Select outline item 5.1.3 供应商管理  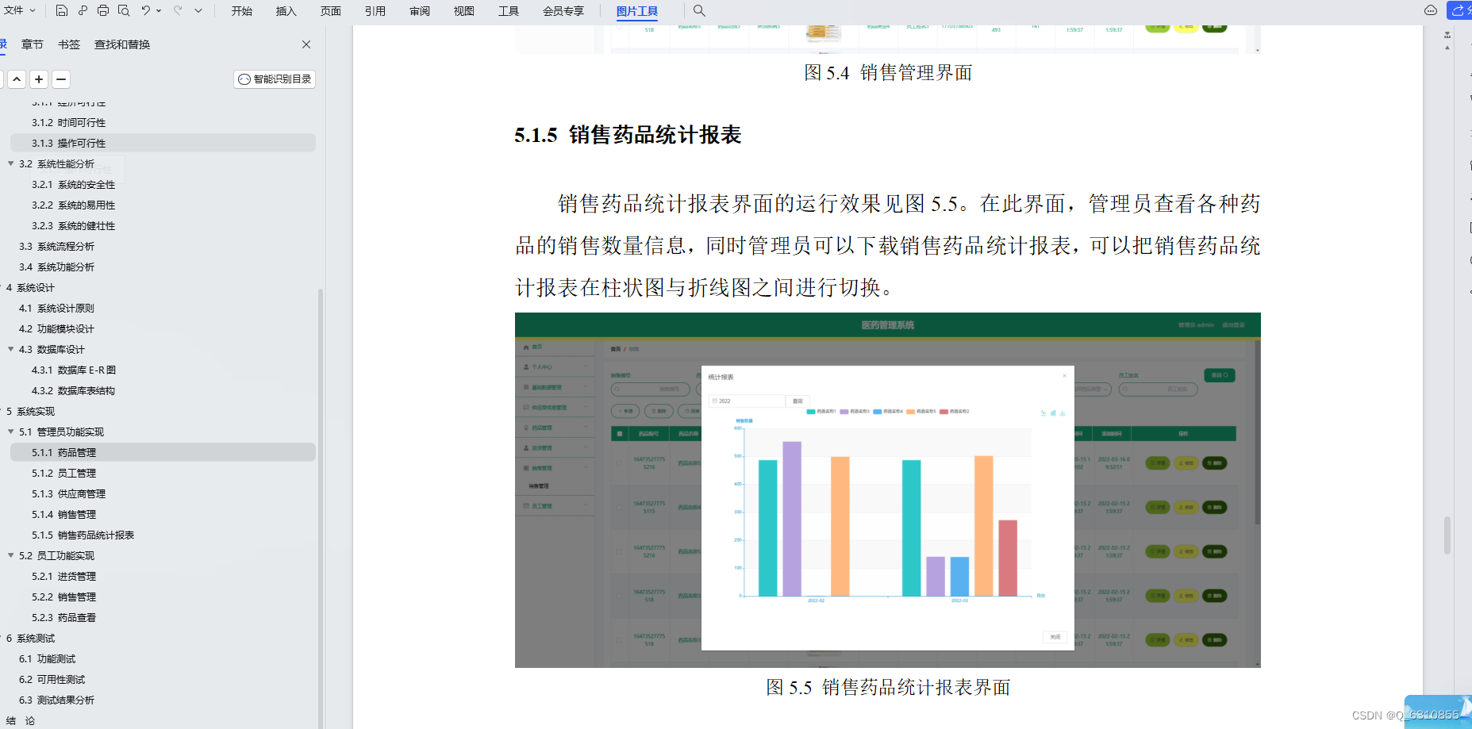[x=68, y=493]
